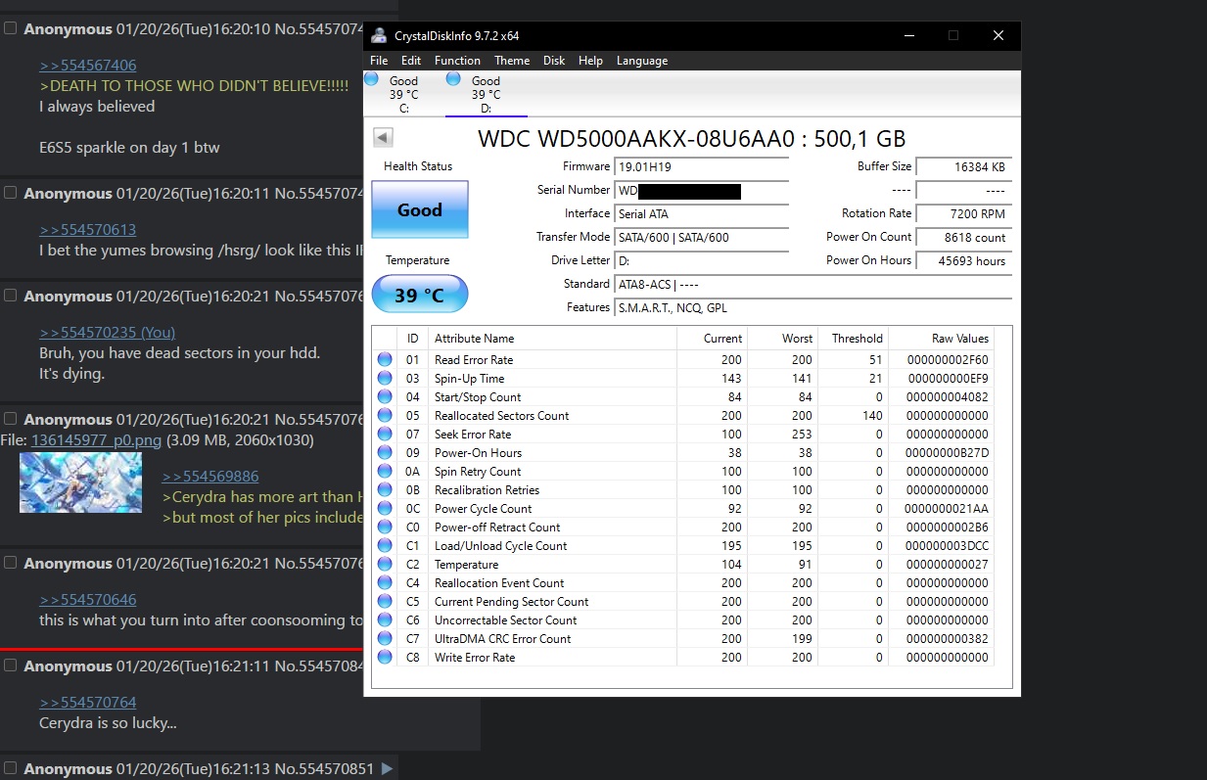Select the D: drive status orb
The image size is (1207, 780).
[453, 79]
